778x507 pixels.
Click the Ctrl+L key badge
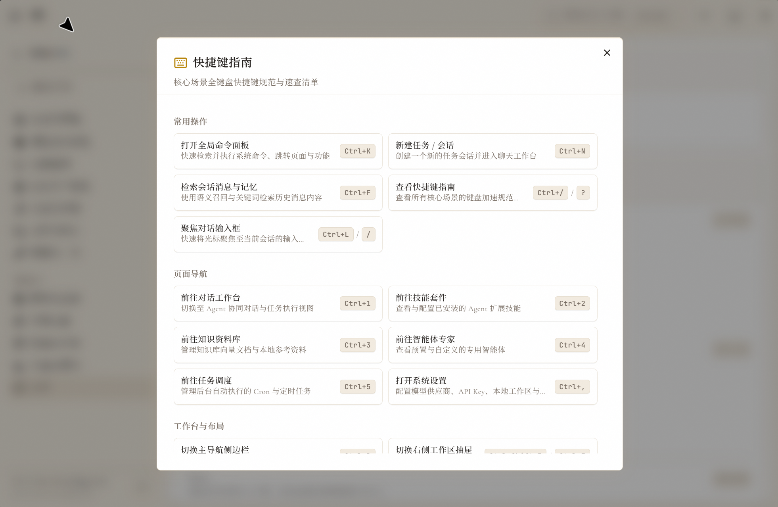tap(336, 234)
